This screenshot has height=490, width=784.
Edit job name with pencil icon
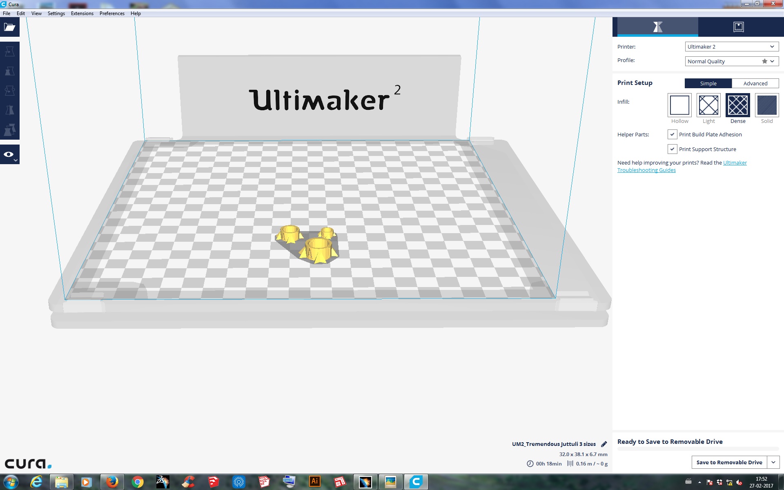[x=604, y=444]
